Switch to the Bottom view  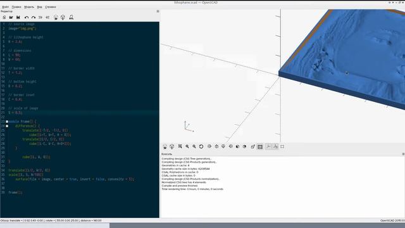coord(223,146)
